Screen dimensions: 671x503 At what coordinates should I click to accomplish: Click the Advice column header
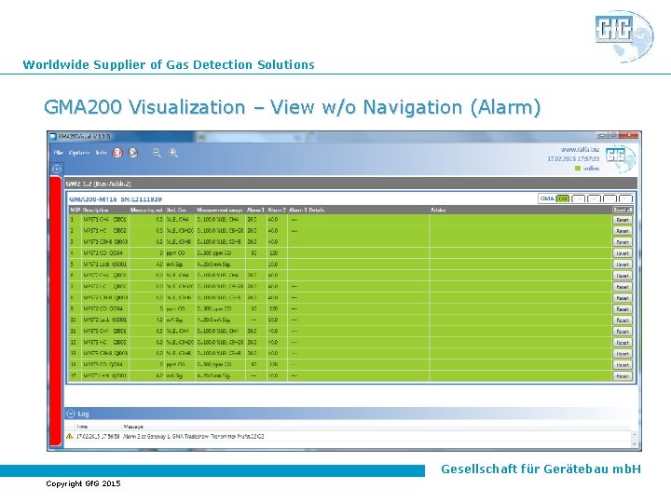pyautogui.click(x=438, y=210)
